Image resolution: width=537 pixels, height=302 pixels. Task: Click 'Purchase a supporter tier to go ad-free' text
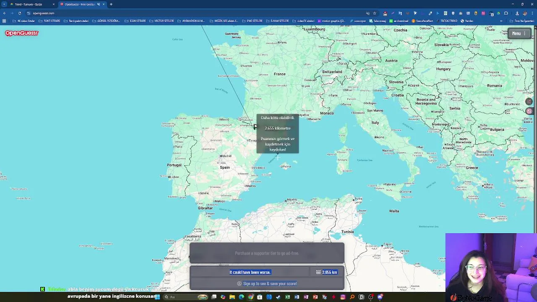click(267, 253)
